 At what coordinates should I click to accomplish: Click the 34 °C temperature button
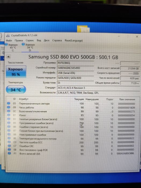(x=16, y=90)
